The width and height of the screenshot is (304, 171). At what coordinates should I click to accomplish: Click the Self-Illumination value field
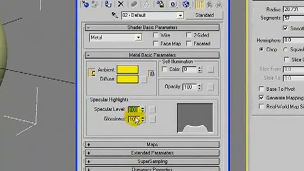point(190,69)
